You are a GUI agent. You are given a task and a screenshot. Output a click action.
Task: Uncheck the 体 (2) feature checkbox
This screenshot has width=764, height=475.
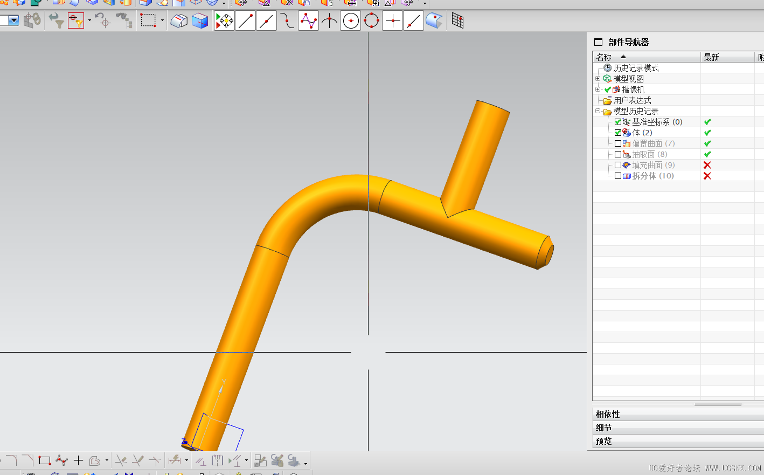pyautogui.click(x=618, y=133)
